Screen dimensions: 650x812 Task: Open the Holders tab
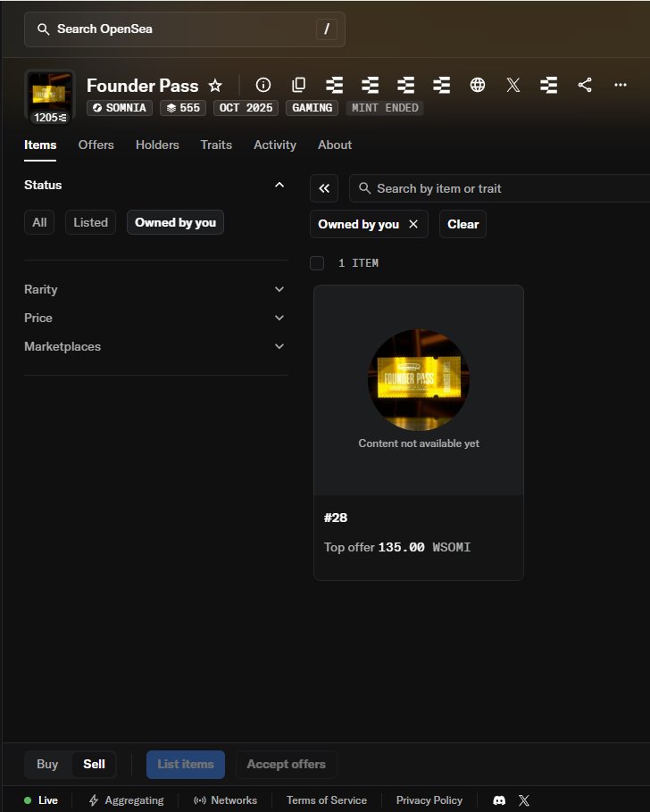click(157, 145)
